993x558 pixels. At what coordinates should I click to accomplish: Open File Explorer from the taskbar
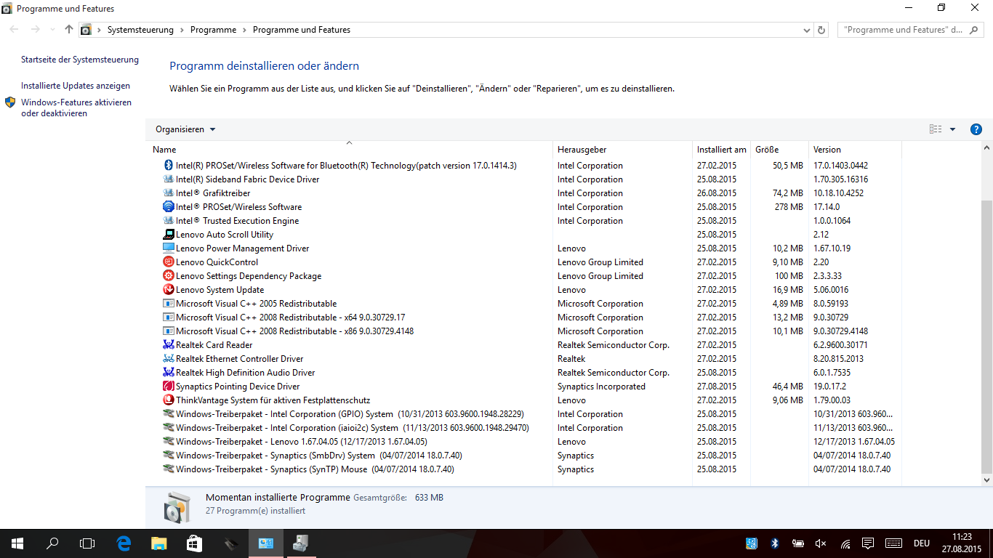coord(158,543)
